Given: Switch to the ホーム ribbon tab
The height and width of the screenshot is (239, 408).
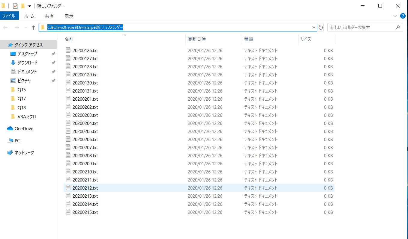Looking at the screenshot, I should (29, 16).
